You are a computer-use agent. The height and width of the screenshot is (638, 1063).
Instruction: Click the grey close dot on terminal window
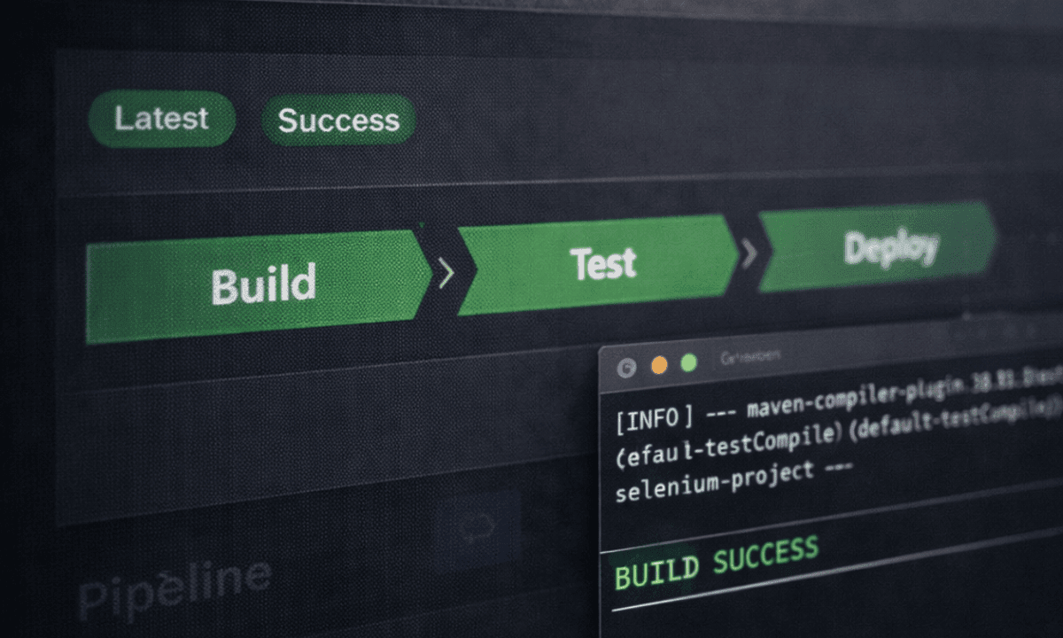pos(626,367)
